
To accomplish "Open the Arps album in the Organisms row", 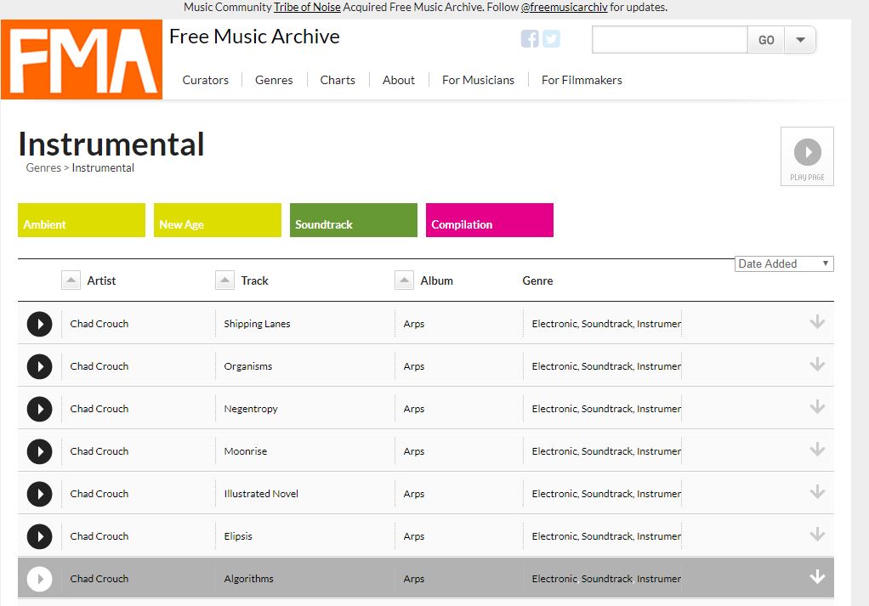I will [414, 366].
